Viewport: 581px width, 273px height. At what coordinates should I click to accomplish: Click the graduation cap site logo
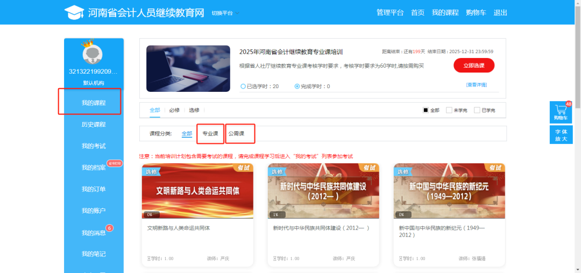click(x=74, y=12)
